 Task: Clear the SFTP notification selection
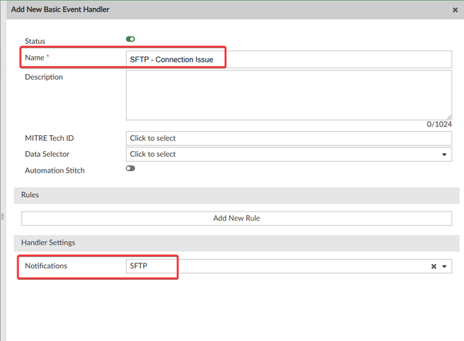click(434, 266)
